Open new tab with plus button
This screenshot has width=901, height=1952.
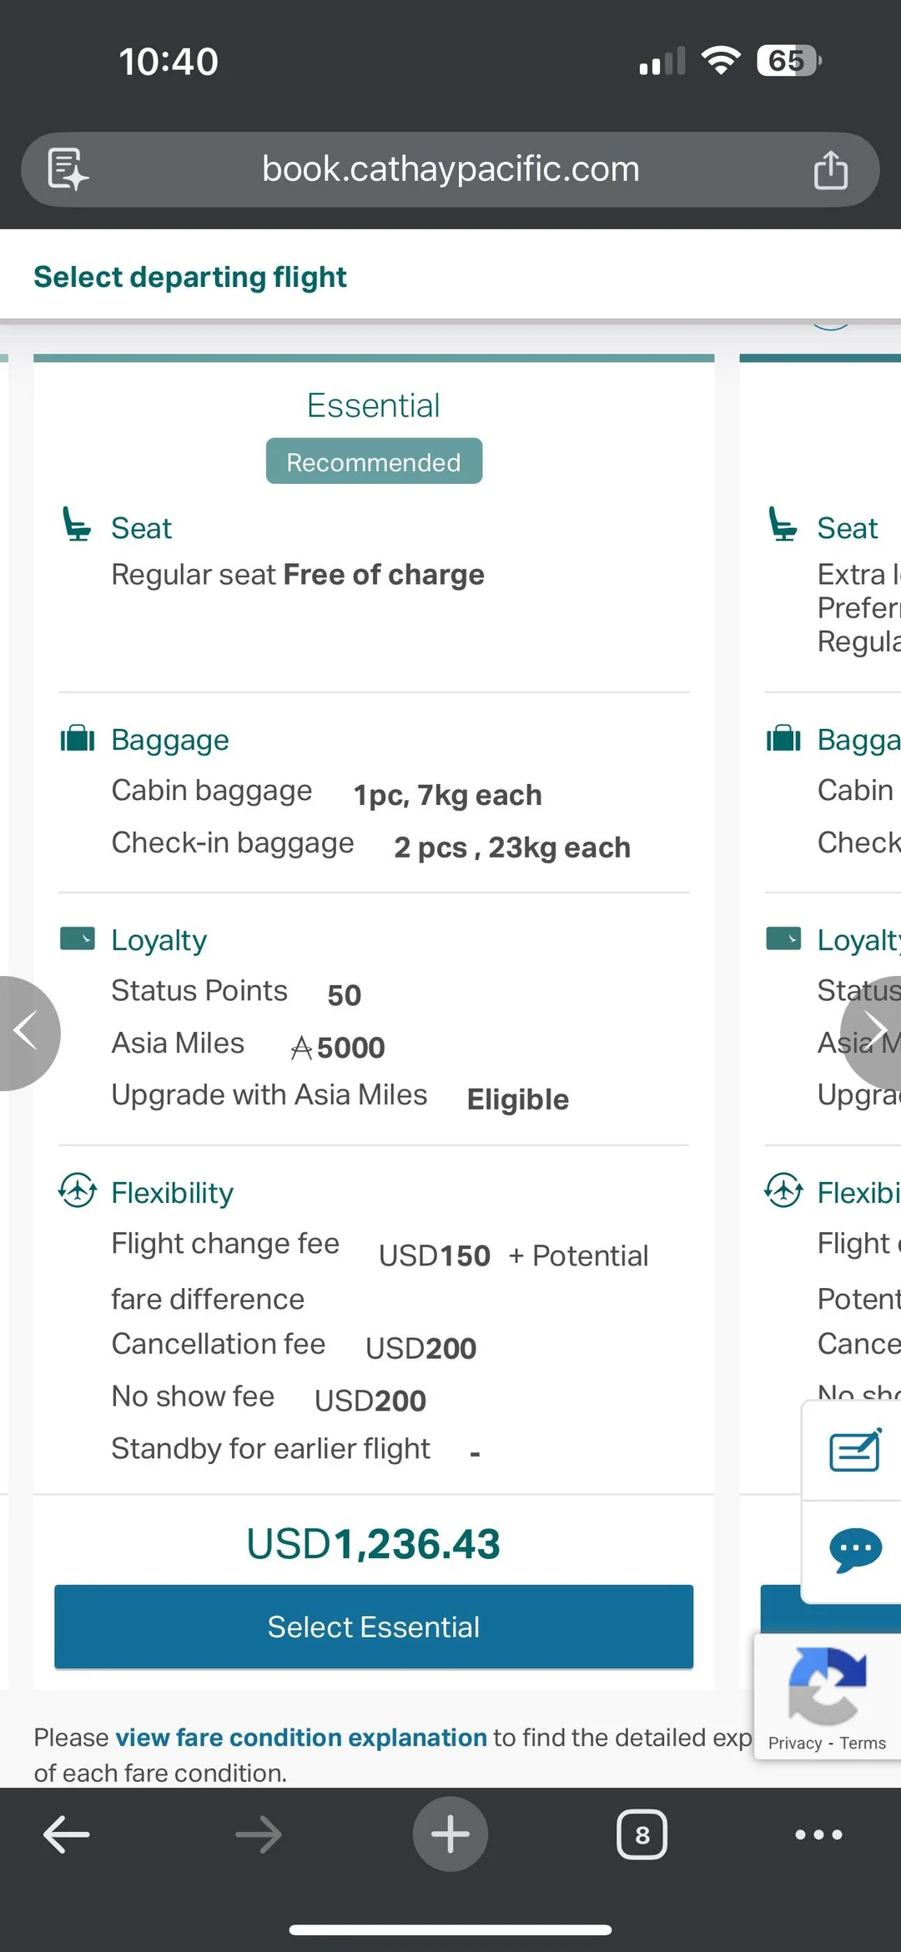tap(450, 1834)
